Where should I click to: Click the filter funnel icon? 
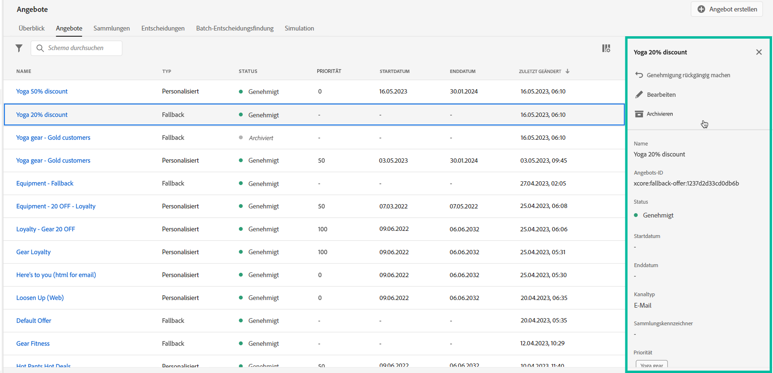tap(19, 48)
